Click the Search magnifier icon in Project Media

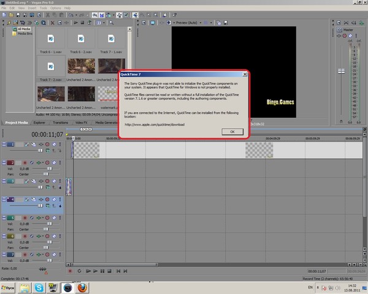click(111, 23)
